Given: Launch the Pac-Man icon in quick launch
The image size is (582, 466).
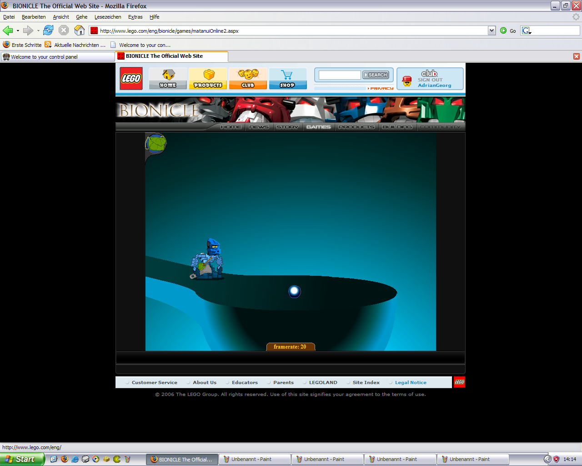Looking at the screenshot, I should [117, 459].
